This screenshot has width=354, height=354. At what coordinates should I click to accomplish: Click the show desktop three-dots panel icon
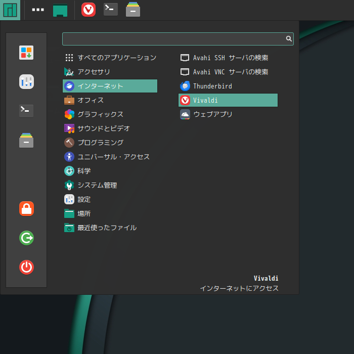tap(38, 10)
